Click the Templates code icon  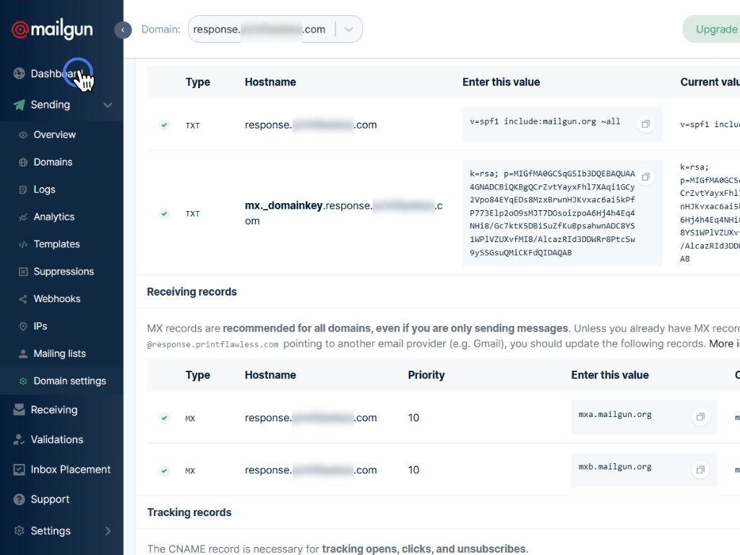pyautogui.click(x=22, y=244)
